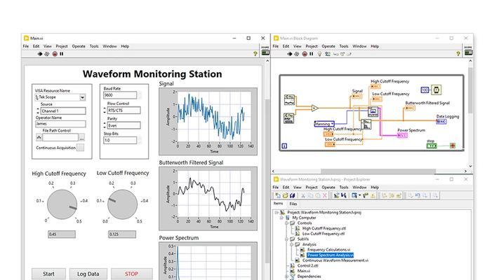Click Run arrow in Main.vi toolbar
Screen dimensions: 494x280
[x=40, y=54]
